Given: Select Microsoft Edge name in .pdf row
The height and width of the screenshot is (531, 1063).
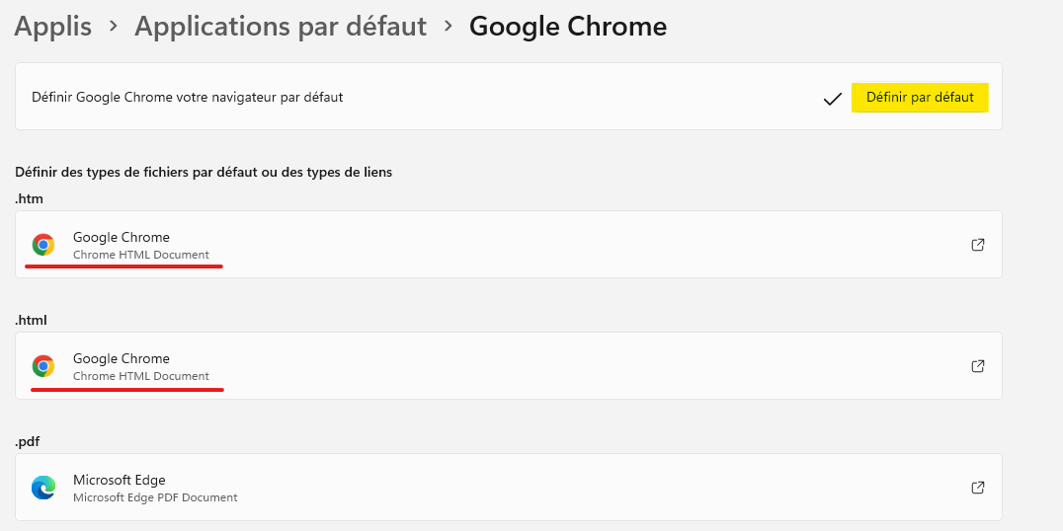Looking at the screenshot, I should 120,480.
